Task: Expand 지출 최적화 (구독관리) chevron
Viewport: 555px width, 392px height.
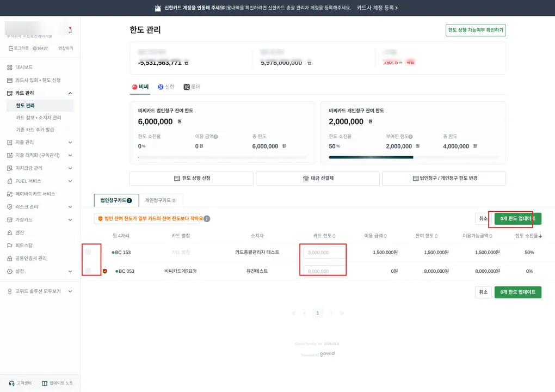Action: click(x=70, y=156)
